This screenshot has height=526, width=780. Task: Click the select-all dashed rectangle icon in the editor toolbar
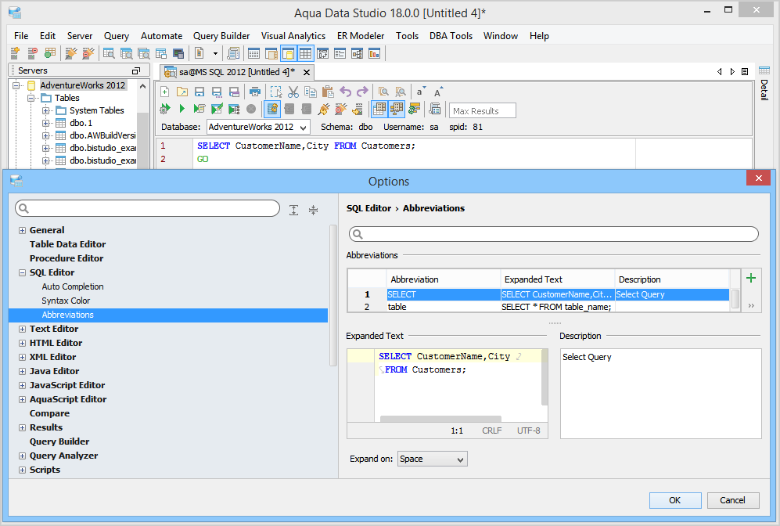[x=275, y=92]
